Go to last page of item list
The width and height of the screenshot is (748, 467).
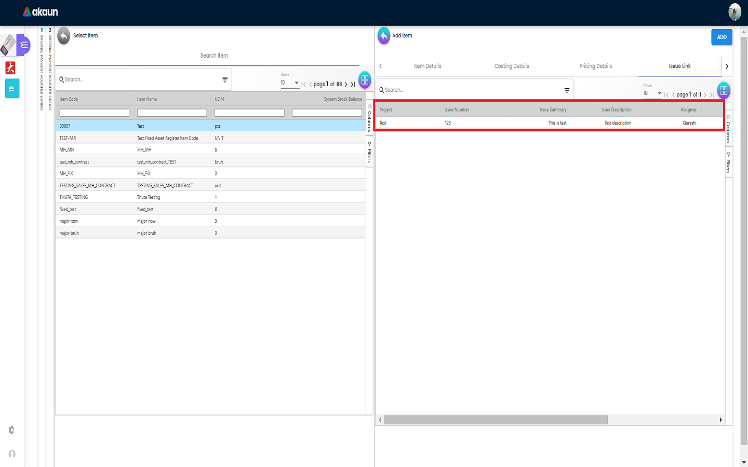tap(353, 84)
